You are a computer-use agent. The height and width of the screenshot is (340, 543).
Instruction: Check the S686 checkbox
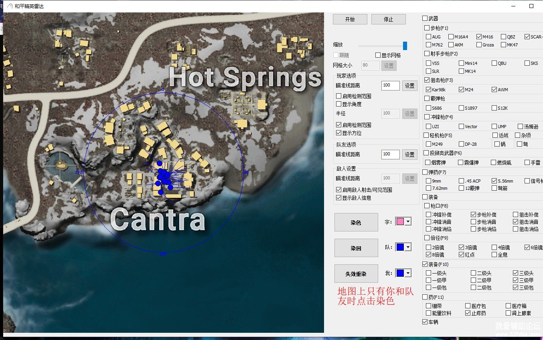coord(429,108)
